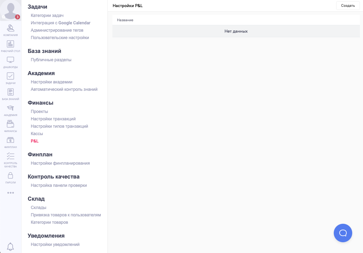
Task: Open the Пароли lock icon
Action: [10, 175]
